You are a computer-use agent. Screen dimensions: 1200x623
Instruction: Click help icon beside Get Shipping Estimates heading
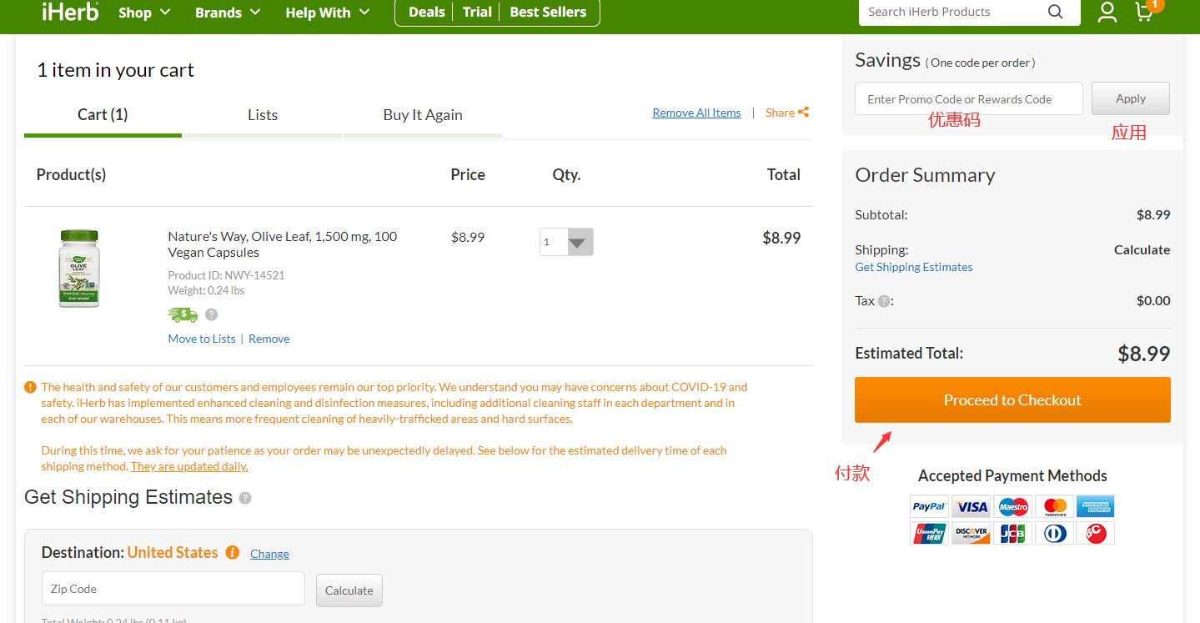click(x=245, y=498)
